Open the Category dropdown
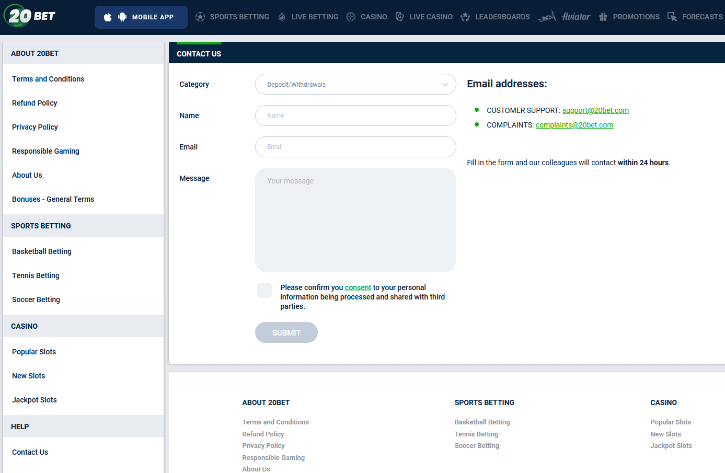 point(355,84)
